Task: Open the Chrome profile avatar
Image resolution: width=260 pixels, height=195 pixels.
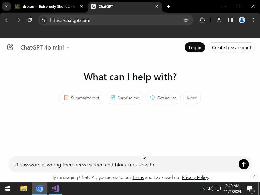Action: pyautogui.click(x=242, y=20)
